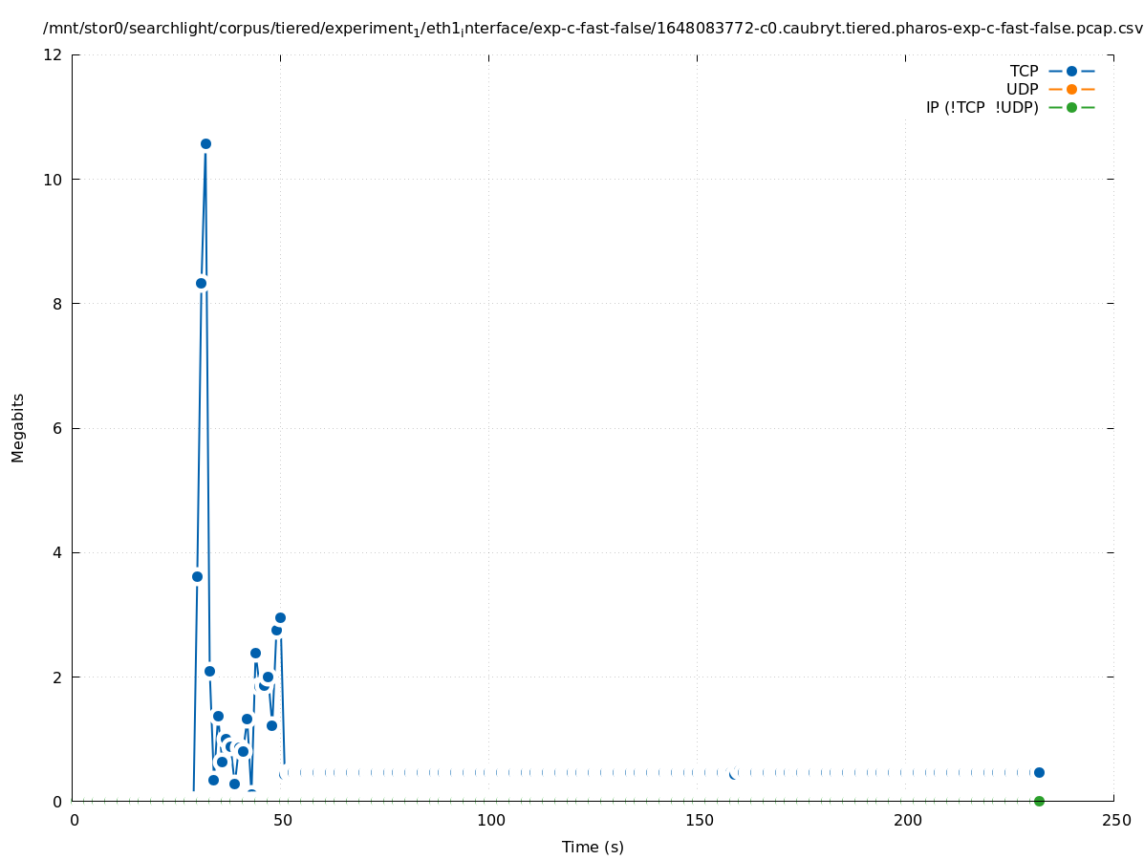Click the blue TCP legend marker
Screen dimensions: 1144x860
click(x=1071, y=71)
